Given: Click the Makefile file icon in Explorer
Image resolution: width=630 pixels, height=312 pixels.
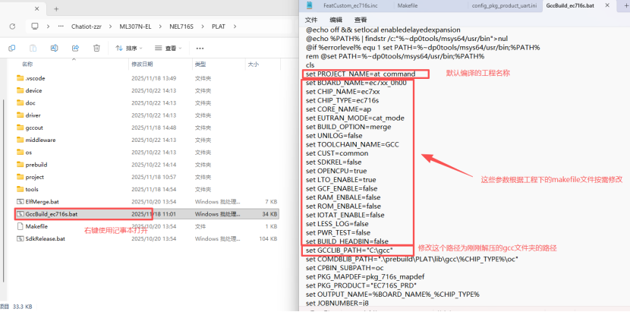Looking at the screenshot, I should pyautogui.click(x=20, y=226).
